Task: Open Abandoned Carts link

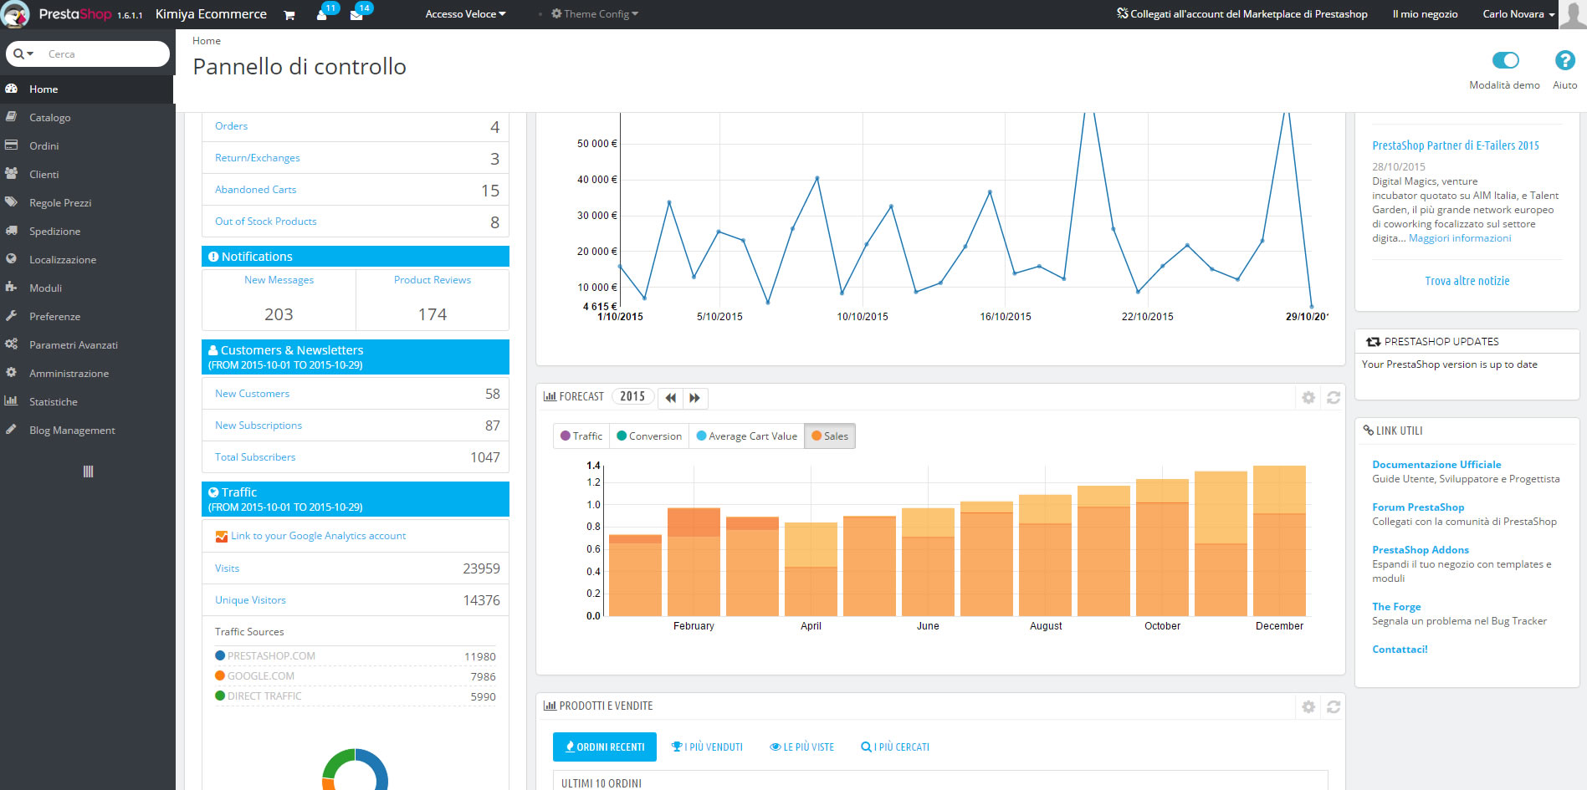Action: tap(255, 190)
